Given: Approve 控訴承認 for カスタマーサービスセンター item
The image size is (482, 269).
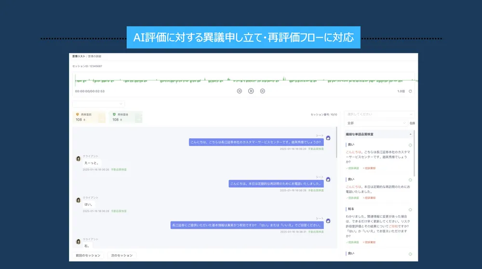Looking at the screenshot, I should [352, 168].
